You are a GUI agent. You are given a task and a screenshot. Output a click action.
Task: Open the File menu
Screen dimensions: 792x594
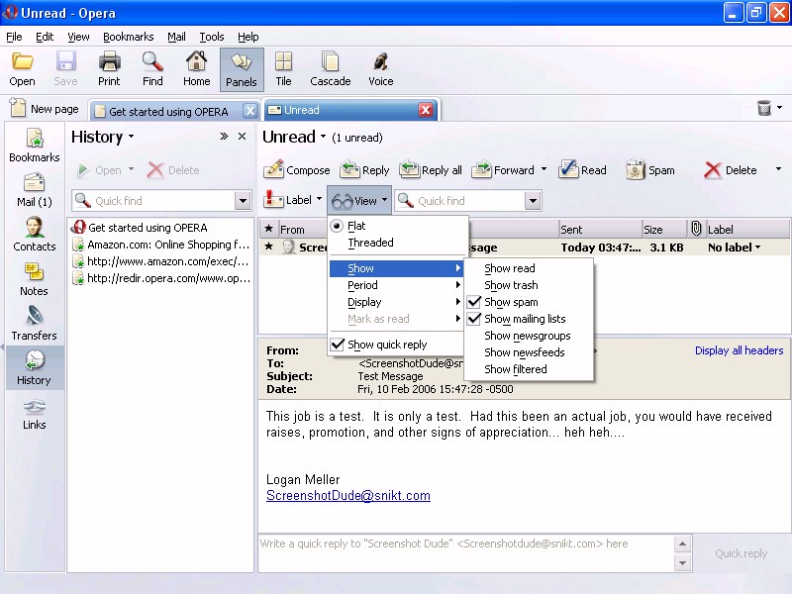(x=14, y=37)
